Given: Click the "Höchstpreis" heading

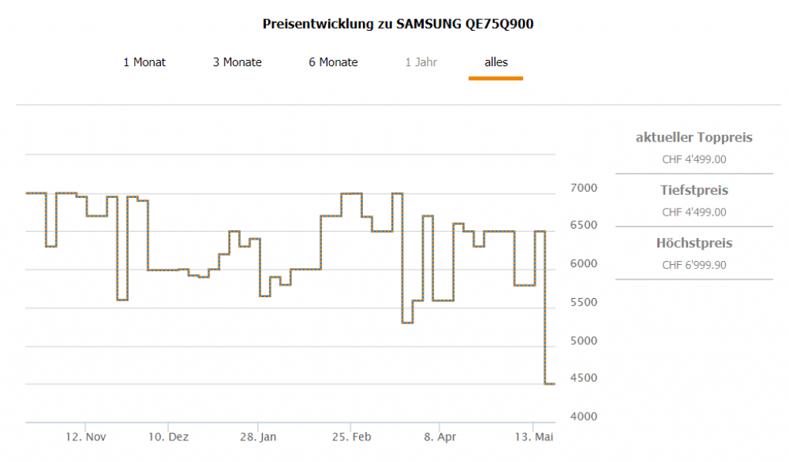Looking at the screenshot, I should tap(693, 243).
